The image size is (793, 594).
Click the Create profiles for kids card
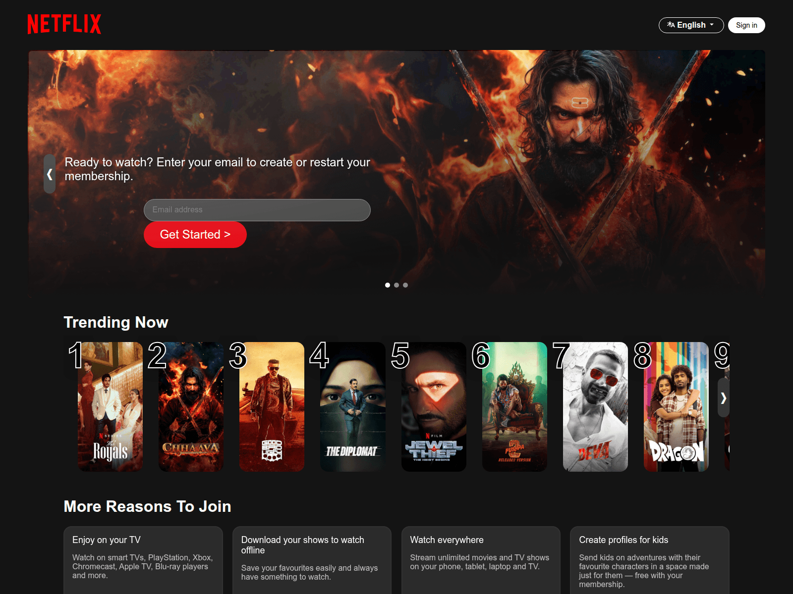click(649, 559)
